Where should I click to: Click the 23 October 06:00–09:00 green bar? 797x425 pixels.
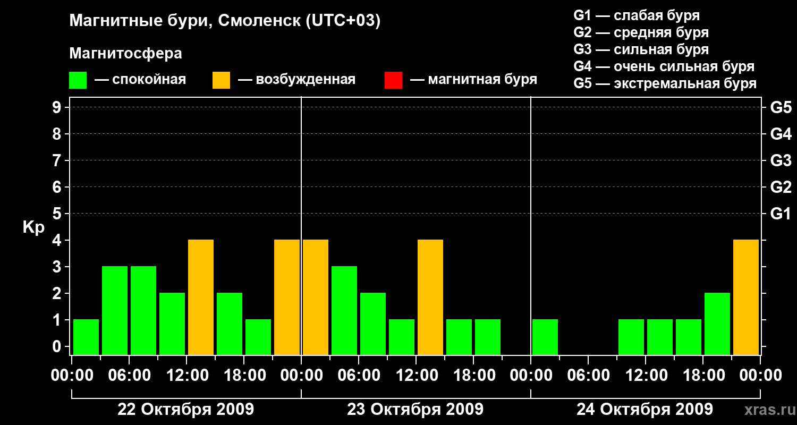pyautogui.click(x=373, y=324)
